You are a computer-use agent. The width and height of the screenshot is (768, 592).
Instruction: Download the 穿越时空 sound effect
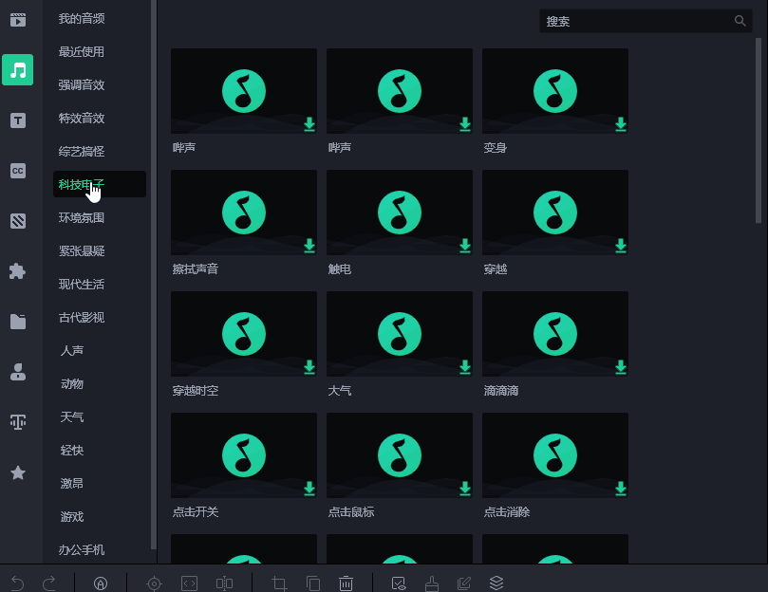click(309, 367)
